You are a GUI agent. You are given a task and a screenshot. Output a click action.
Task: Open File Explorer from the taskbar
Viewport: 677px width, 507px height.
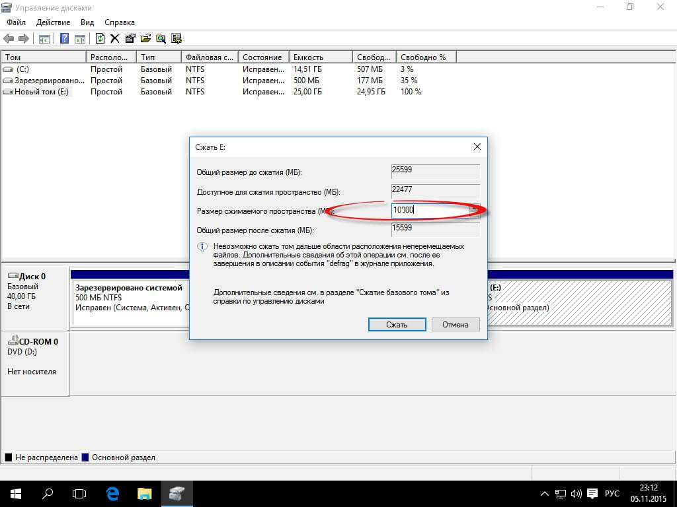point(145,494)
